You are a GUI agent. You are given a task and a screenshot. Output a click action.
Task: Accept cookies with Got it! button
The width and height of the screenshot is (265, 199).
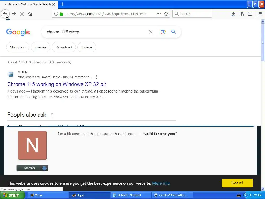237,183
